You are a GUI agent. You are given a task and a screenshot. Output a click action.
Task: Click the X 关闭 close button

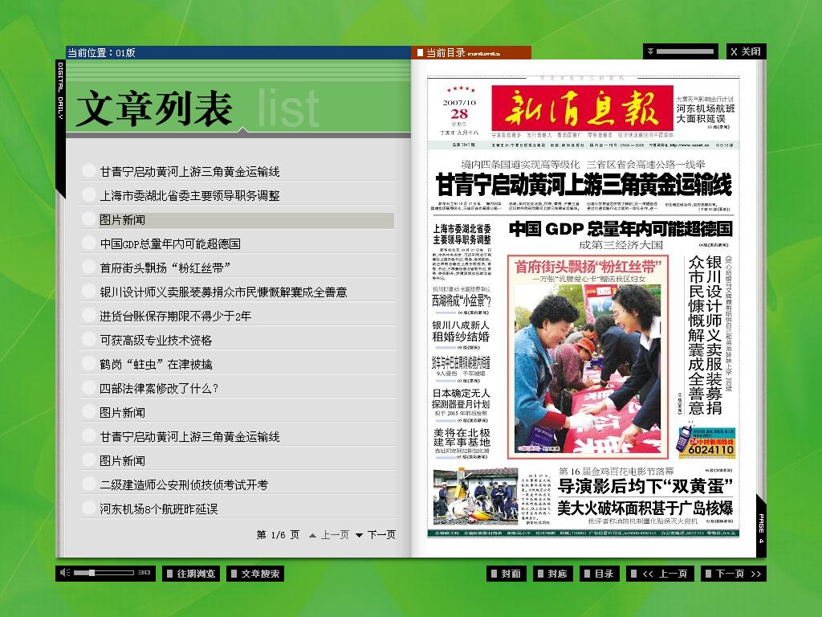[x=746, y=51]
